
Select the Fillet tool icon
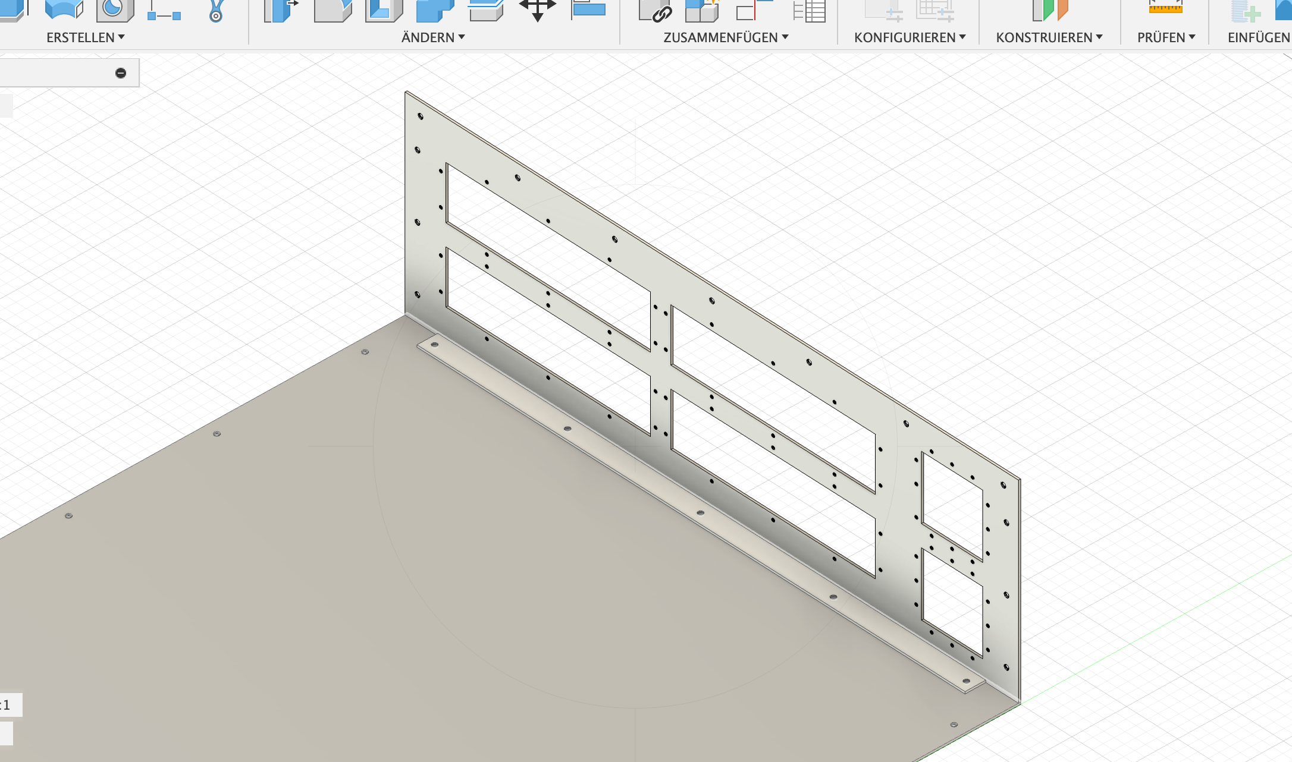(332, 10)
